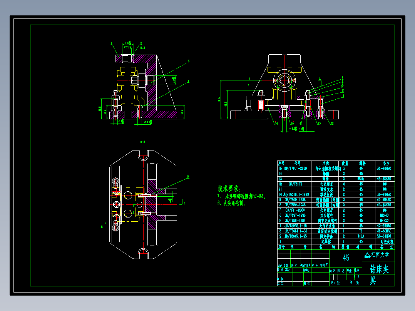Screen dimensions: 415x311
Task: Select code JB/T8014.1-95 in row 3
Action: [296, 231]
